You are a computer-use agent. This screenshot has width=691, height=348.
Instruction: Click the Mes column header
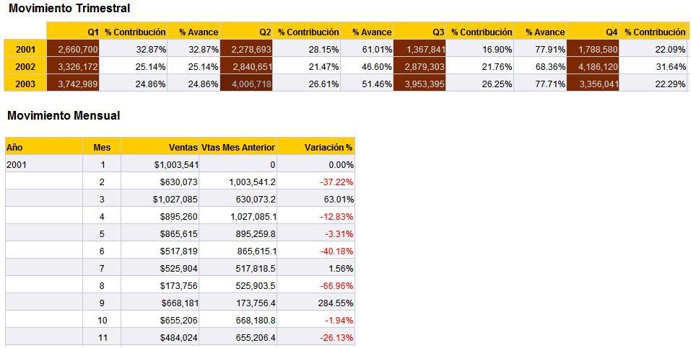[102, 147]
